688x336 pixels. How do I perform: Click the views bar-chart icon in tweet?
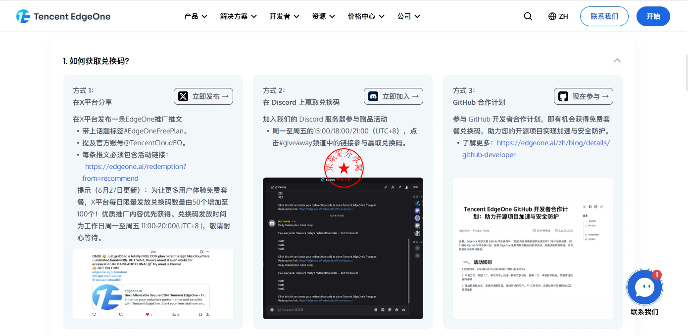click(174, 314)
